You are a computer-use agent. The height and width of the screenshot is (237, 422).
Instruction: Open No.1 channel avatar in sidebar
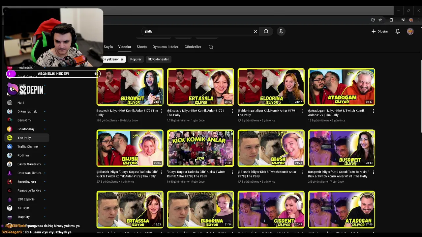pyautogui.click(x=10, y=103)
